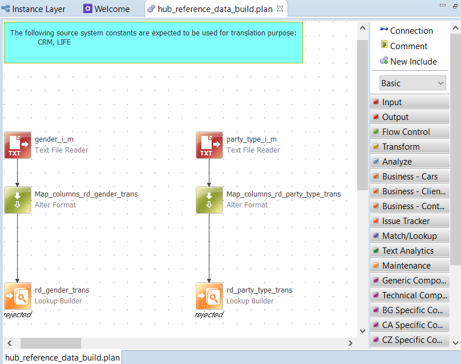Image resolution: width=461 pixels, height=364 pixels.
Task: Click the Map_columns_rd_gender_trans Alter Format icon
Action: 18,200
